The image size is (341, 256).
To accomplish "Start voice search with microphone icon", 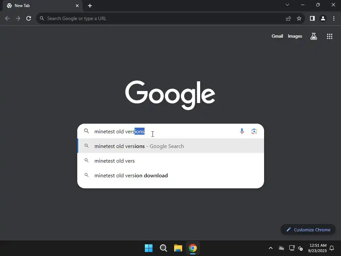I will coord(242,131).
